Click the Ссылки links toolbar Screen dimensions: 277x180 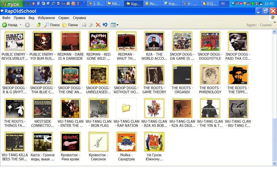pyautogui.click(x=265, y=25)
